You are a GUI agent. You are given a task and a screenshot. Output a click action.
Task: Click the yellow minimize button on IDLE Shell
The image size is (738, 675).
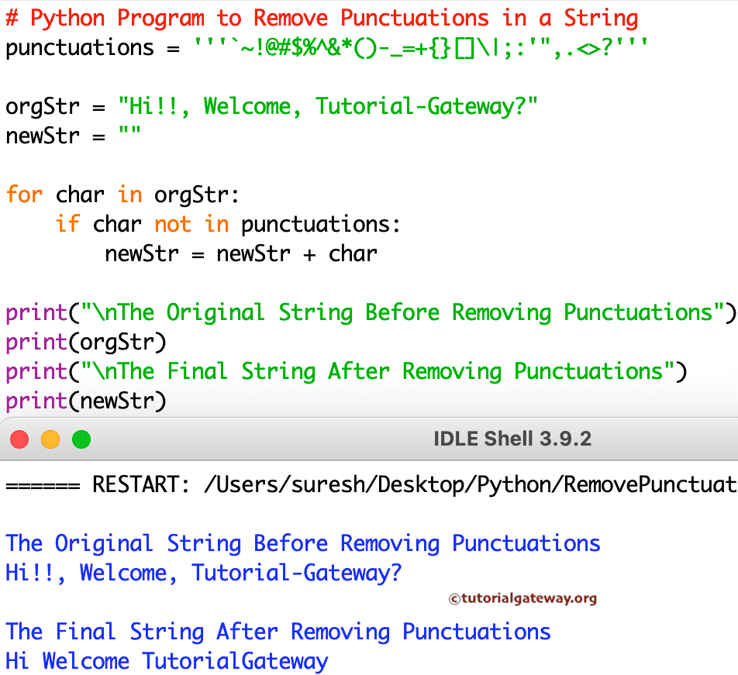point(50,439)
